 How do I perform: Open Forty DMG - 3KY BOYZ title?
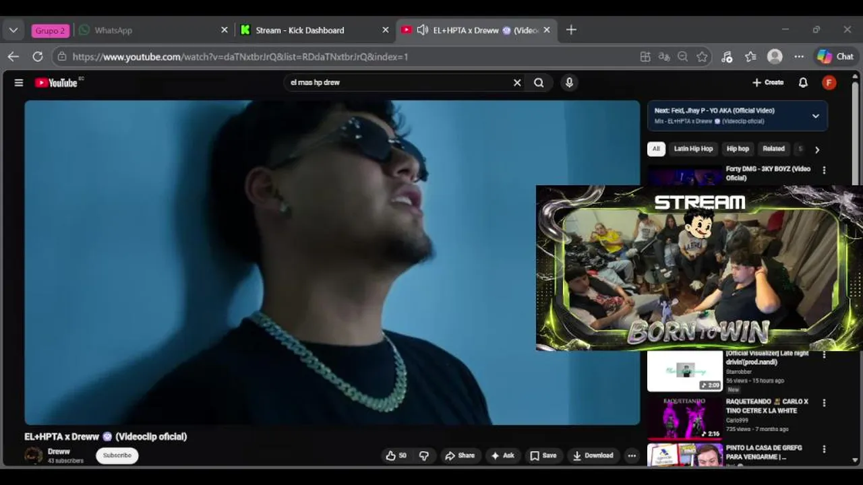[768, 173]
